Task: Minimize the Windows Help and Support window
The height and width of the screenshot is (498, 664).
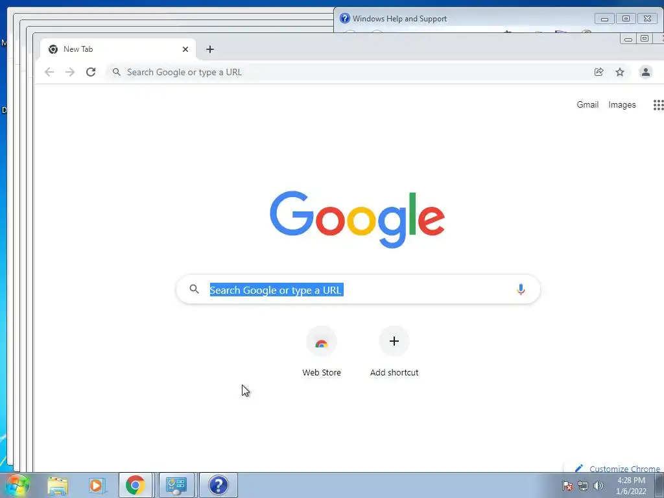Action: point(604,19)
